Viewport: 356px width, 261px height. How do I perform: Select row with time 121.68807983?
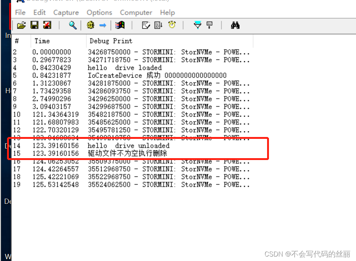132,122
